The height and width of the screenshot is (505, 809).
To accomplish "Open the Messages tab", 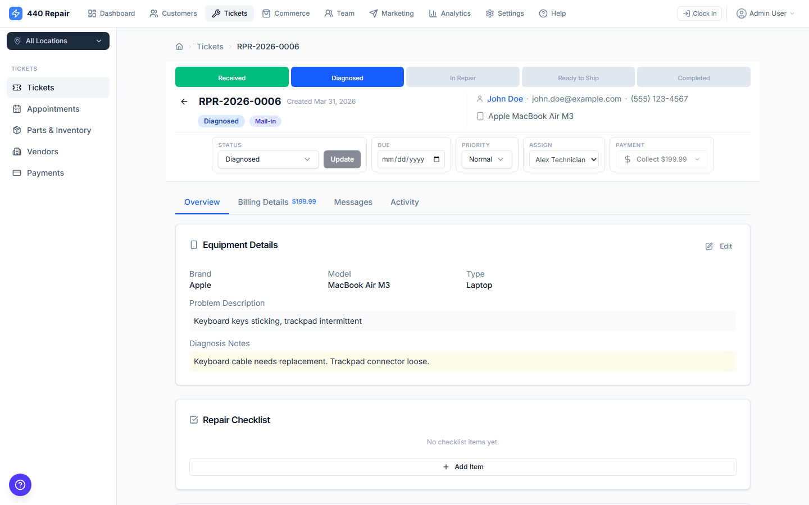I will (353, 202).
